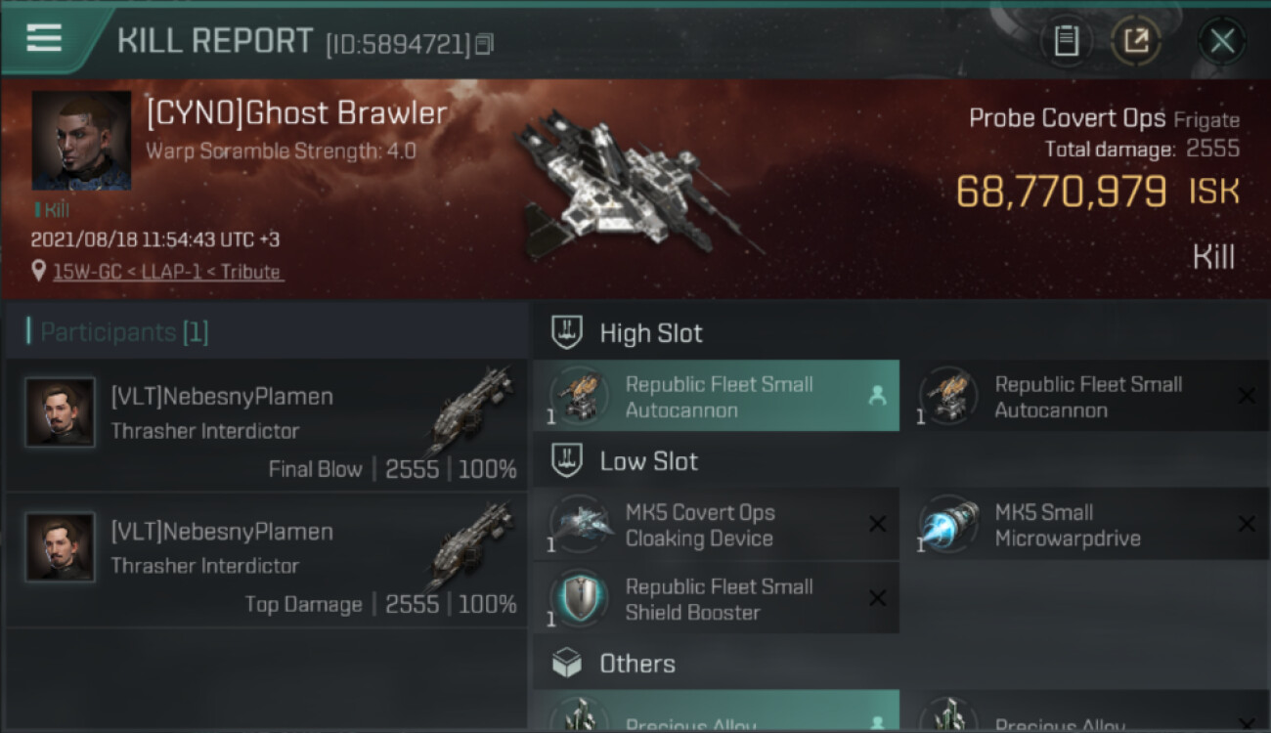This screenshot has width=1271, height=733.
Task: Open the 15W-GC location link
Action: [168, 272]
